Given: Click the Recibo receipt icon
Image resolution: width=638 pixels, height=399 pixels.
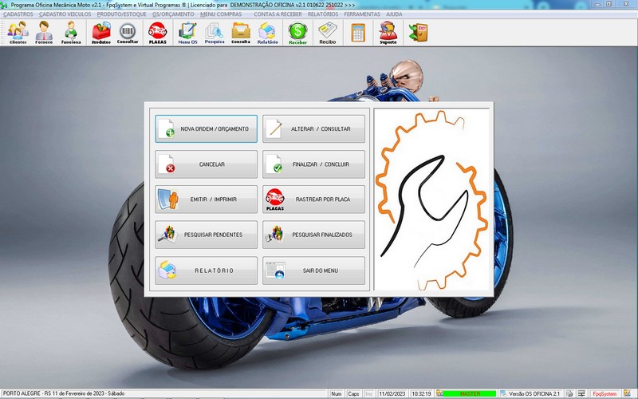Looking at the screenshot, I should click(x=328, y=33).
